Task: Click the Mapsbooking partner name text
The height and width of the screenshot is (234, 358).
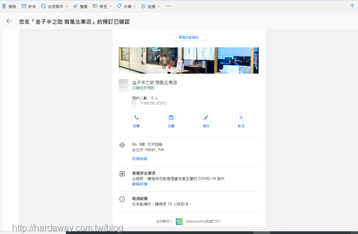Action: [203, 221]
